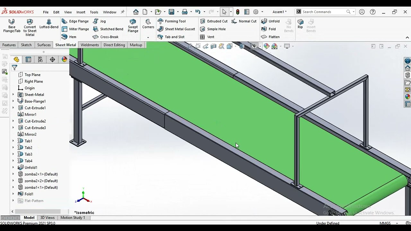Expand the zomba1<1> component

click(13, 187)
